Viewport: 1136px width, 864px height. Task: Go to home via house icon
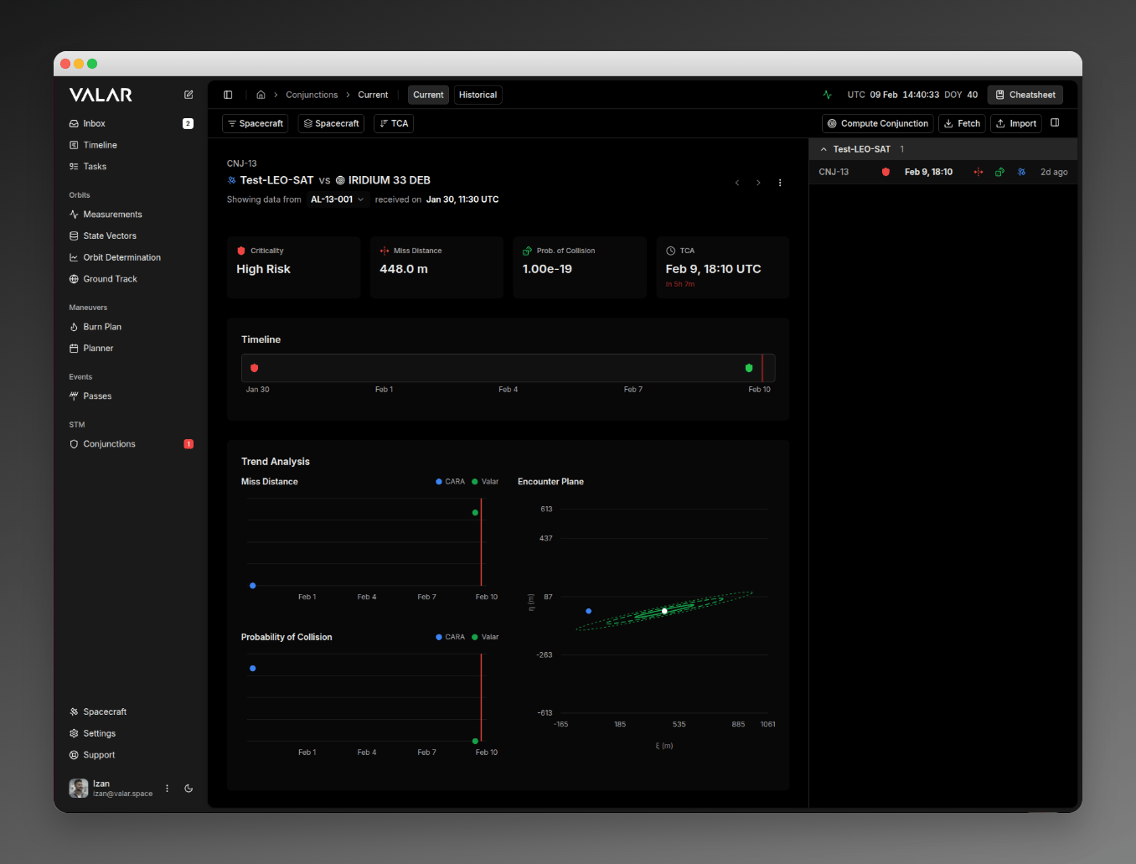pyautogui.click(x=261, y=95)
